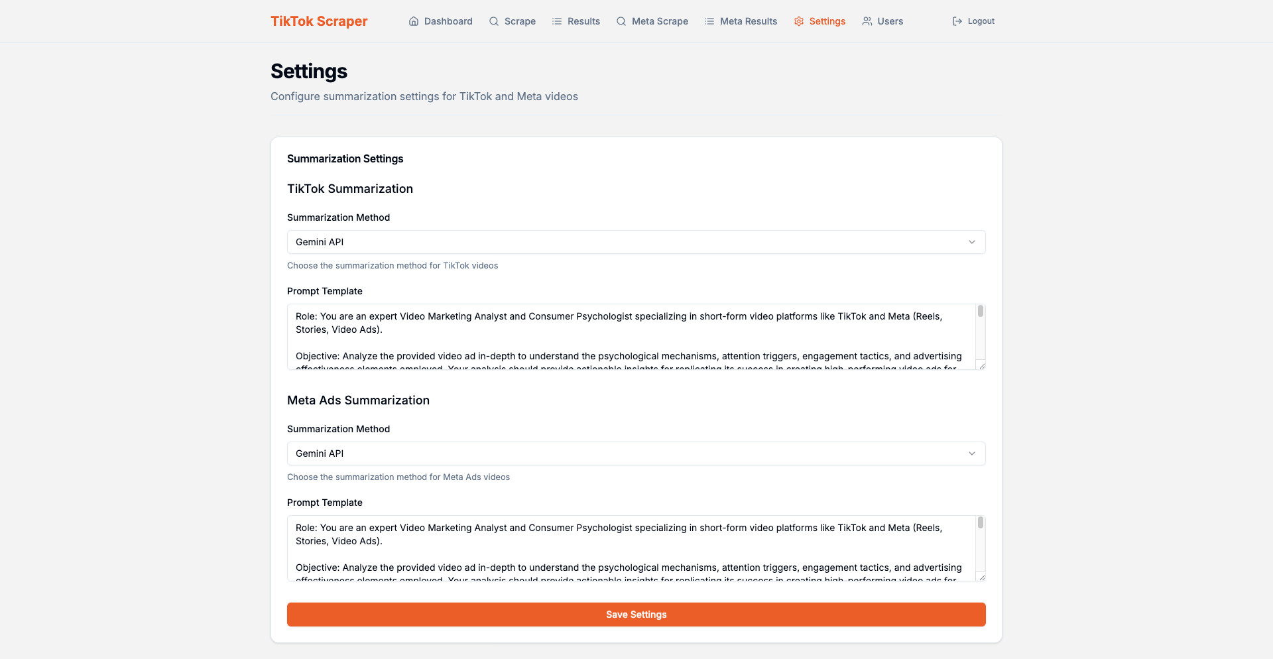The height and width of the screenshot is (659, 1273).
Task: Go to the Meta Results nav item
Action: [748, 21]
